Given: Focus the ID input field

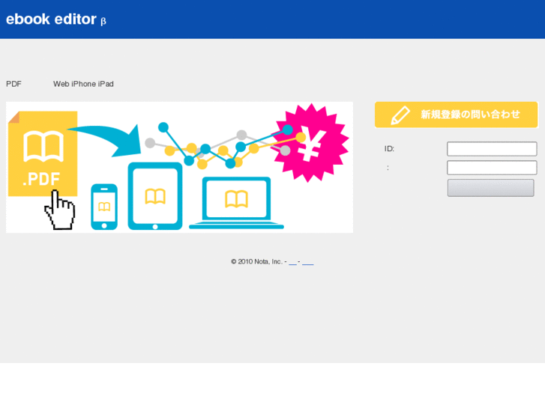Looking at the screenshot, I should pyautogui.click(x=492, y=149).
